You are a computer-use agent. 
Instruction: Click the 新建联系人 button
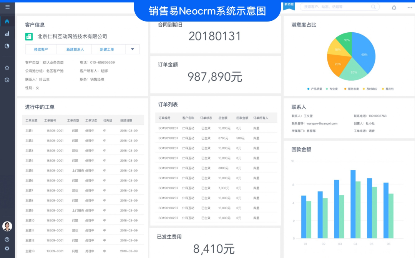[x=74, y=49]
